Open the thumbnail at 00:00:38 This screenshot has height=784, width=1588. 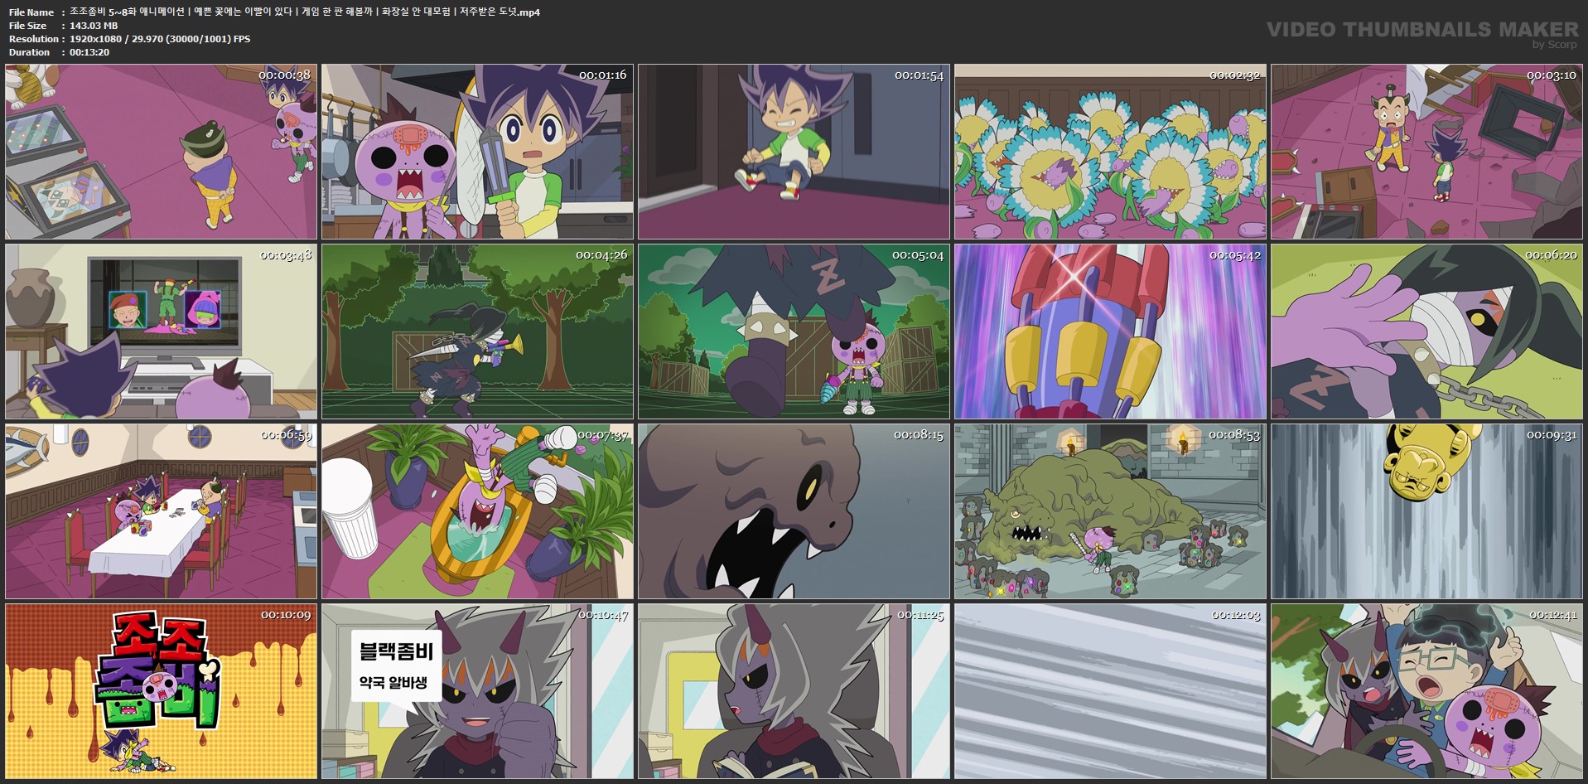click(162, 152)
